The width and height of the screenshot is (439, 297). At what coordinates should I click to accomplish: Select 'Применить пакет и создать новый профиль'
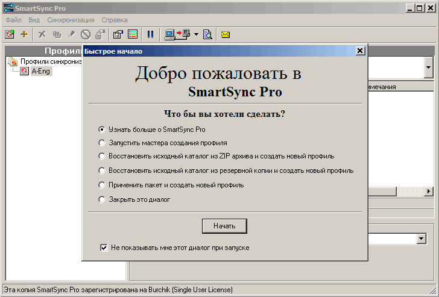tap(171, 185)
